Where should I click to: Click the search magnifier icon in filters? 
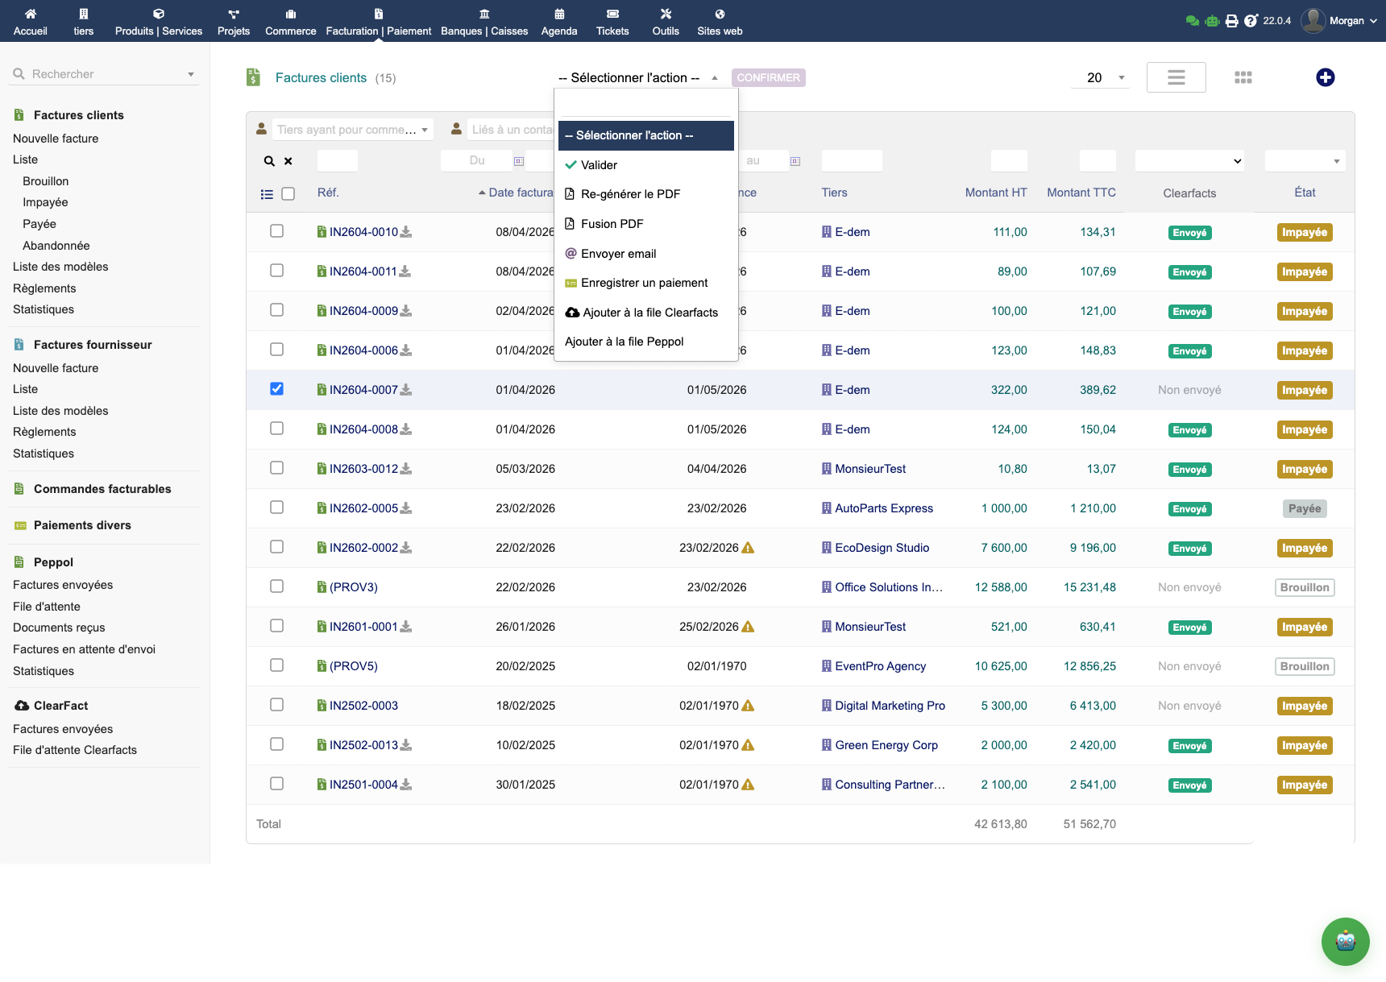point(269,161)
